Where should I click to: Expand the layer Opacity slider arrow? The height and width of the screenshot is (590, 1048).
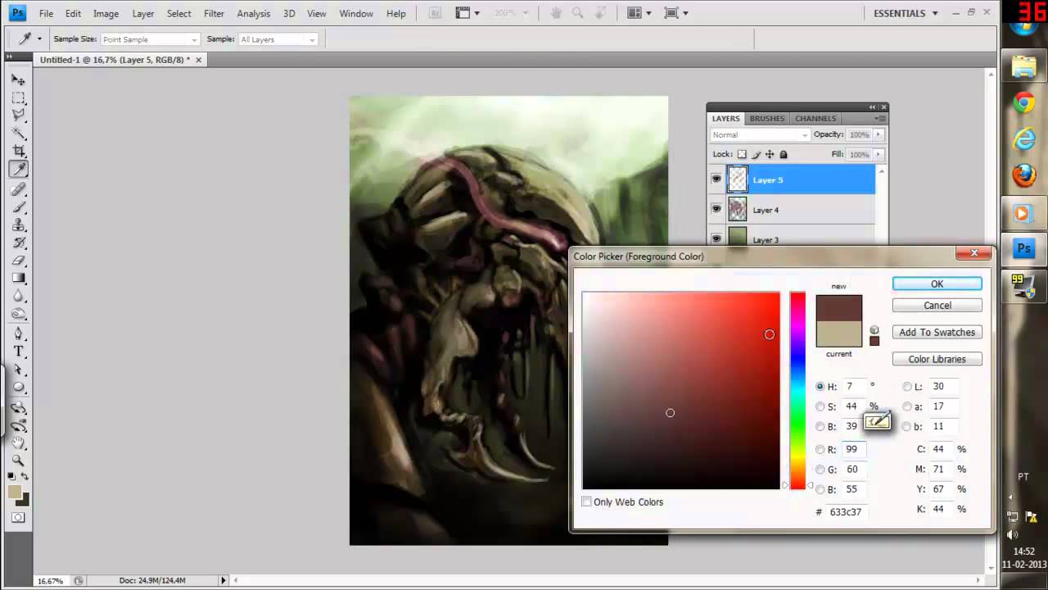coord(879,134)
